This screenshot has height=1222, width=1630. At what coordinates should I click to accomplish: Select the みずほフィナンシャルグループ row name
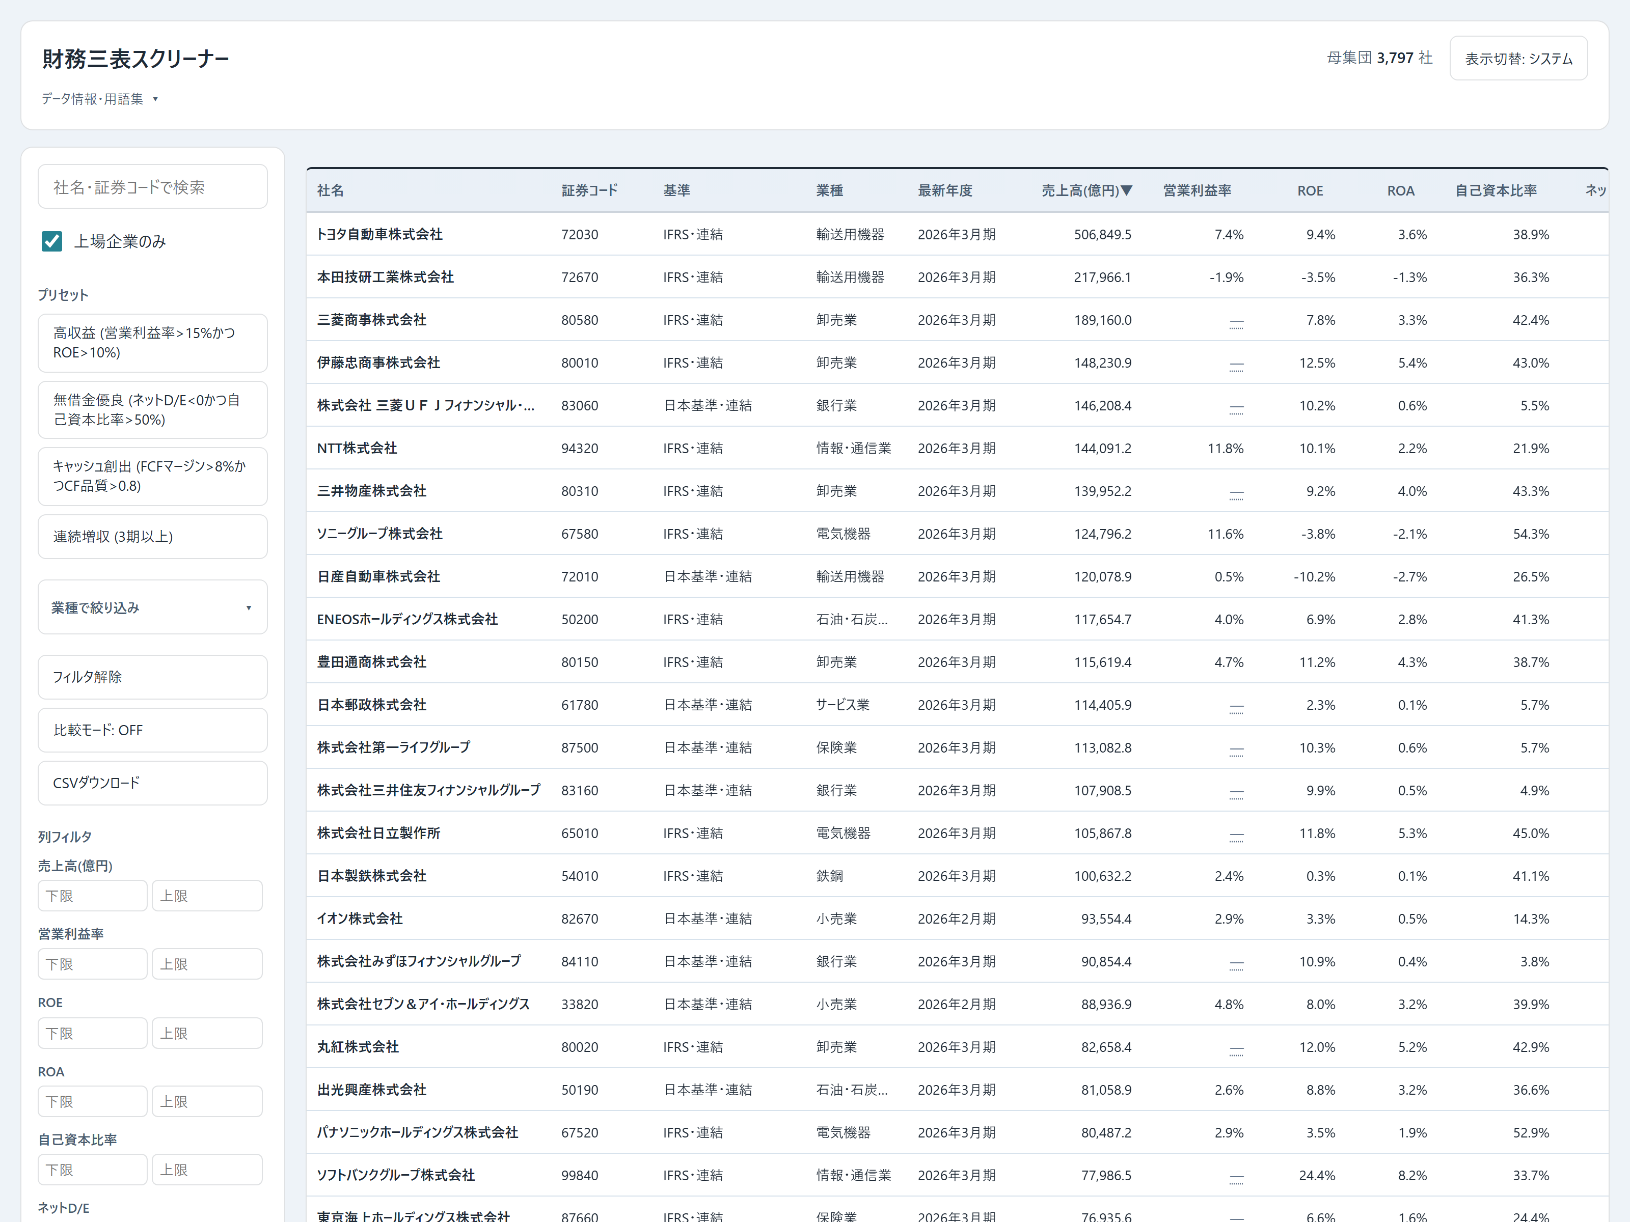(419, 960)
